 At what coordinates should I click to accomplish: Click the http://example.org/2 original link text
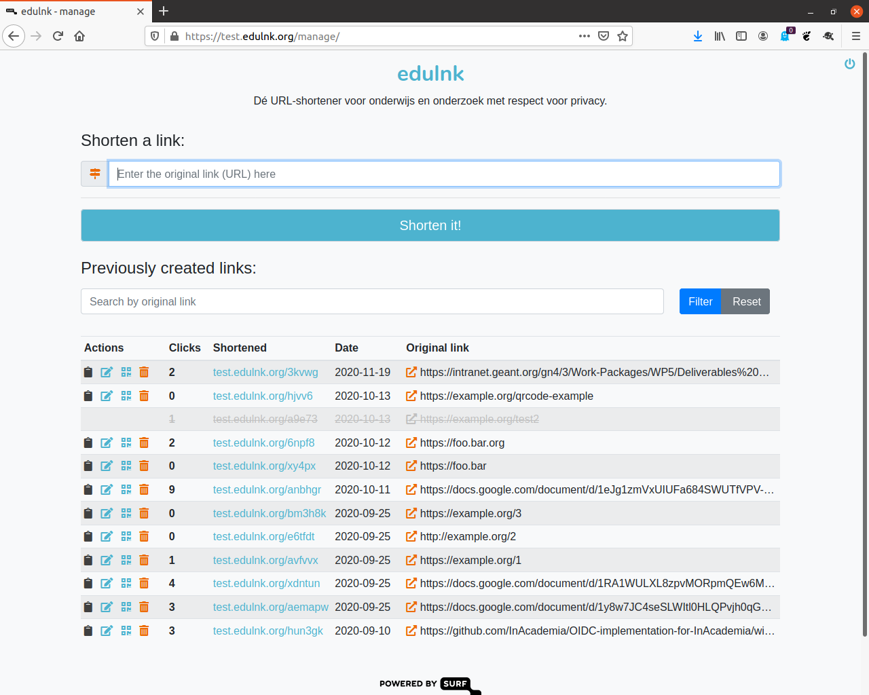[x=468, y=536]
